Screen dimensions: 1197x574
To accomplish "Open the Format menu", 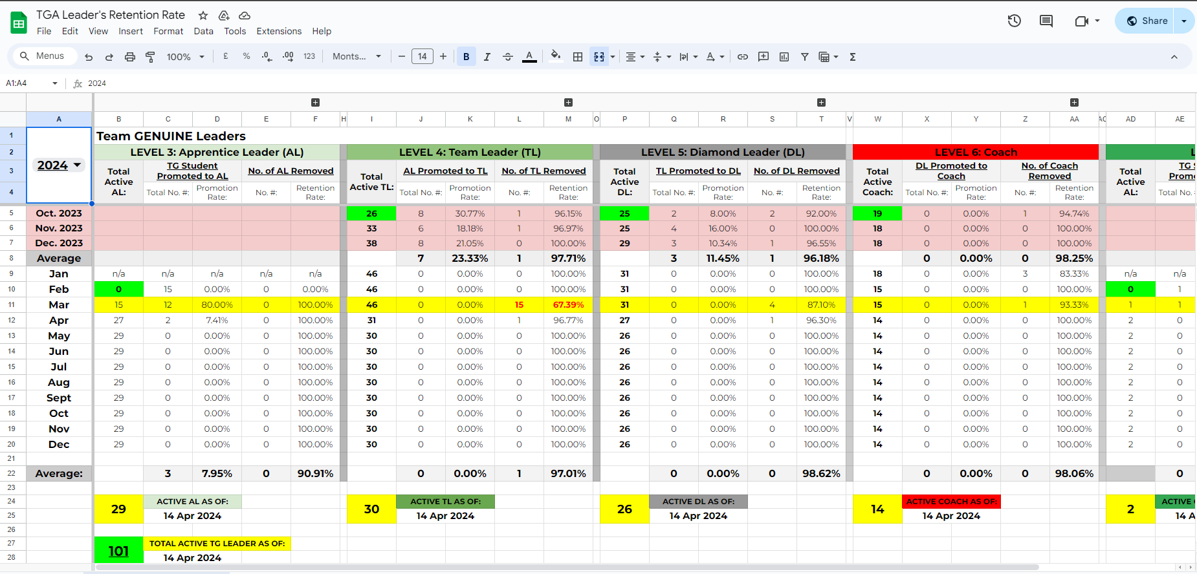I will [168, 31].
